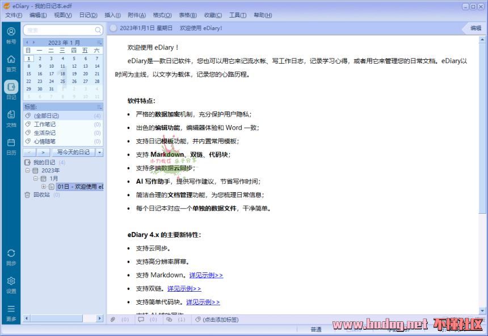
Task: Open the 插入(I) menu
Action: pyautogui.click(x=112, y=15)
